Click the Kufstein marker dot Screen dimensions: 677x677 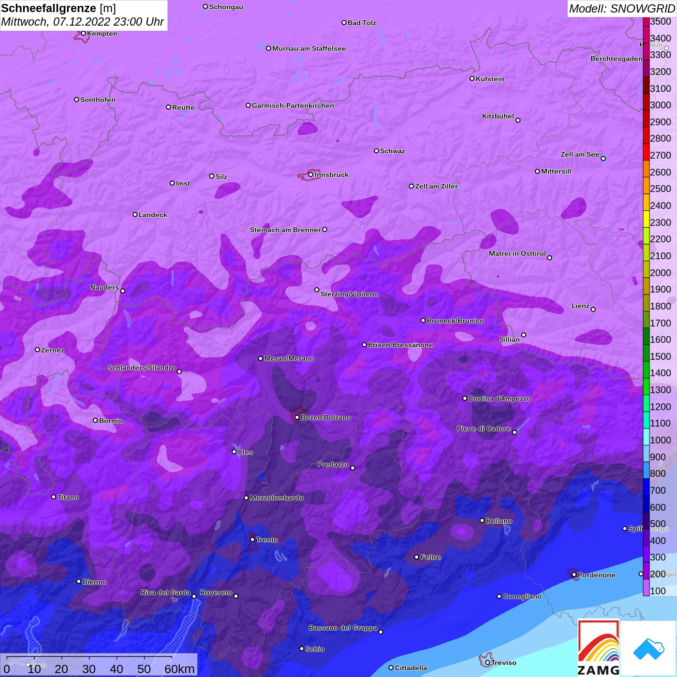pos(472,78)
